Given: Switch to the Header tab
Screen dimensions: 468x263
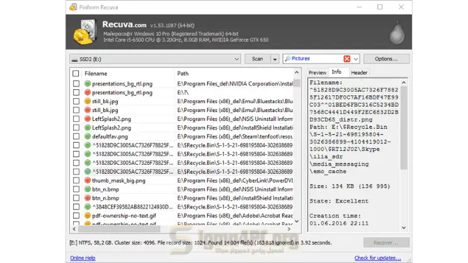Looking at the screenshot, I should tap(359, 73).
